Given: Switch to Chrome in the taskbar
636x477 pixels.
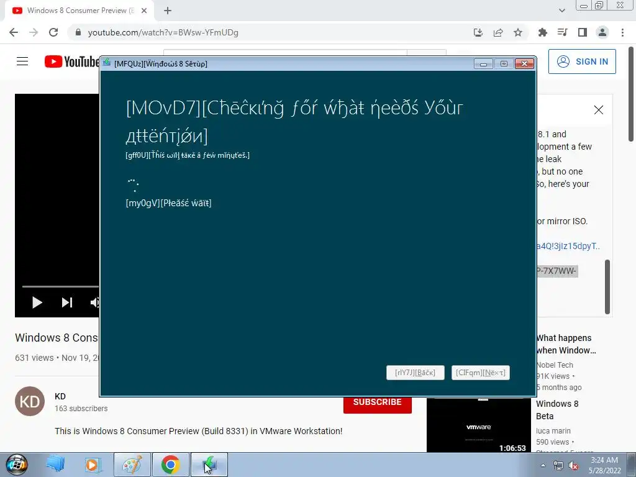Looking at the screenshot, I should tap(170, 465).
